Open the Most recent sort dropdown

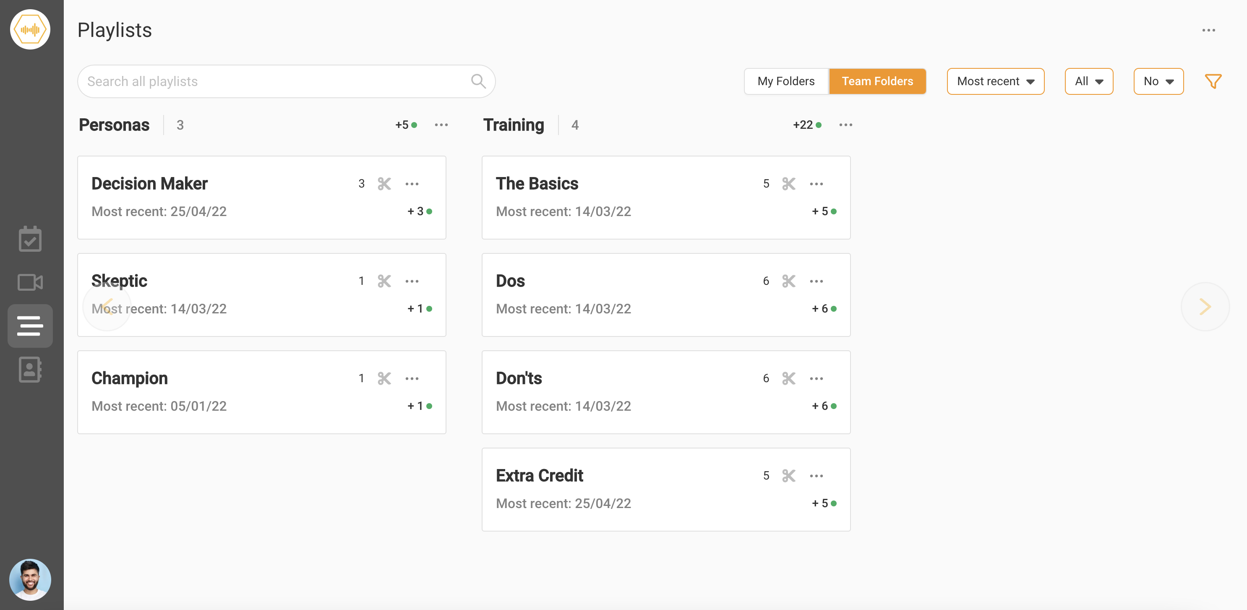coord(995,81)
